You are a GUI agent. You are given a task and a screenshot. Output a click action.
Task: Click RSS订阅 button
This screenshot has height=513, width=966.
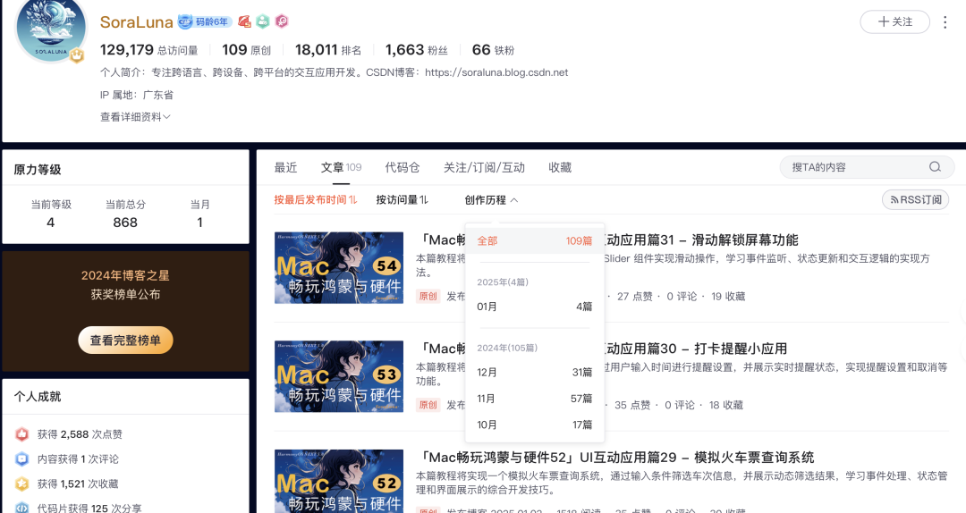coord(916,199)
